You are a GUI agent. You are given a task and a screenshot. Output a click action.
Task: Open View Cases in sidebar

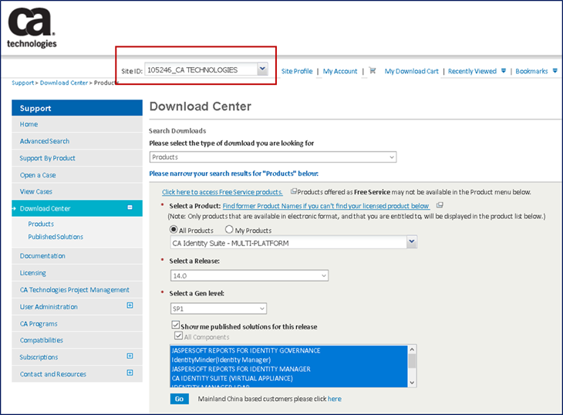(x=77, y=191)
